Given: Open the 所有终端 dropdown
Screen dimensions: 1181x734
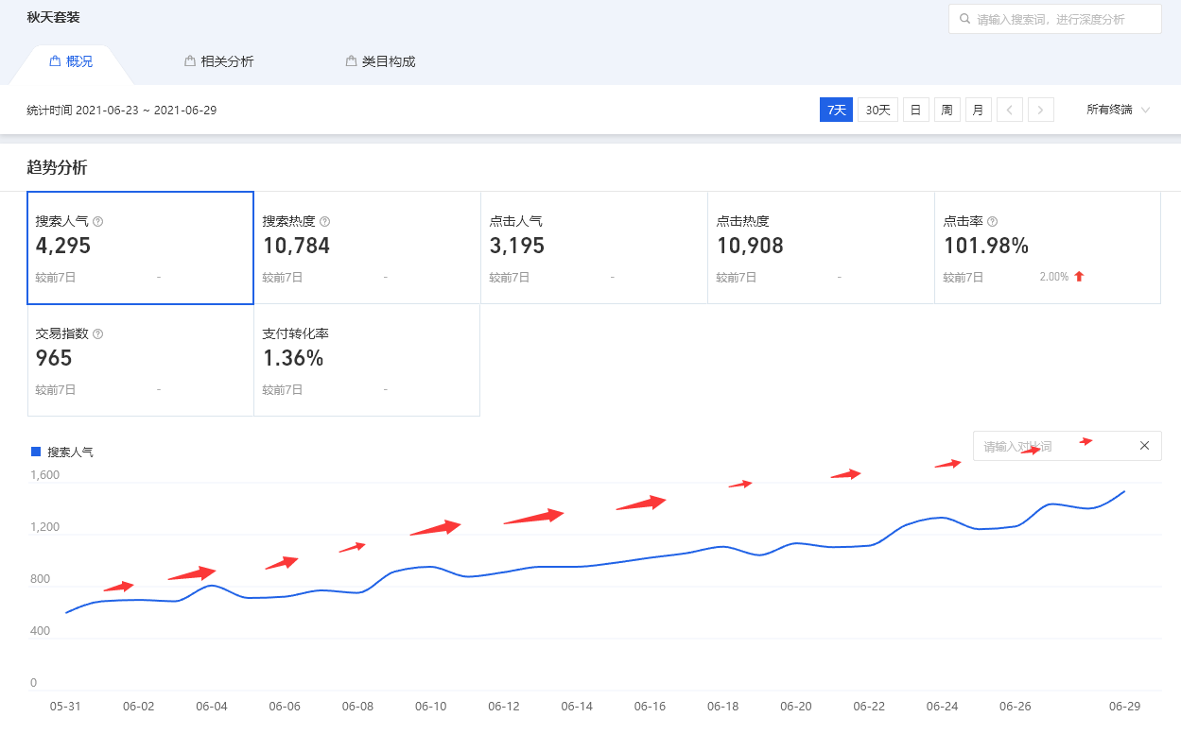Looking at the screenshot, I should tap(1118, 111).
